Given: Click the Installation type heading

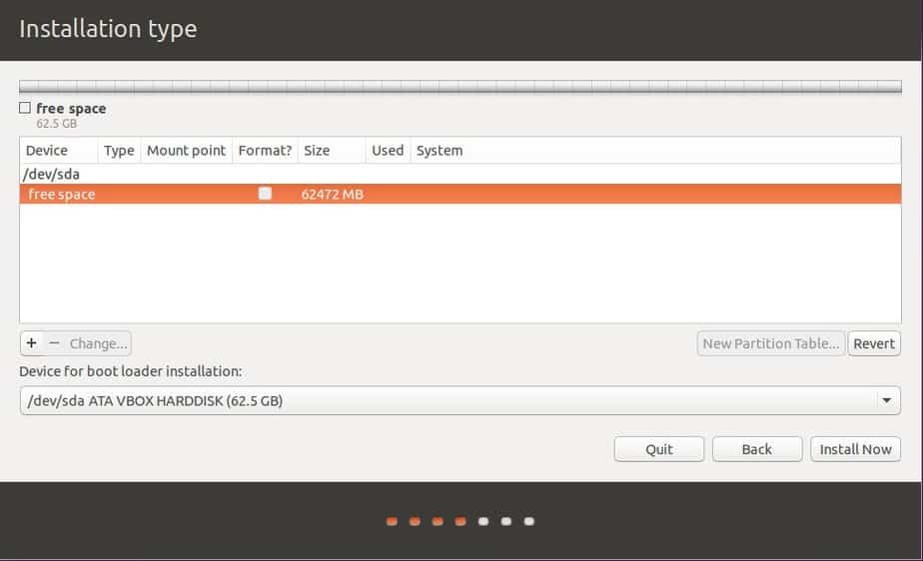Looking at the screenshot, I should tap(108, 29).
